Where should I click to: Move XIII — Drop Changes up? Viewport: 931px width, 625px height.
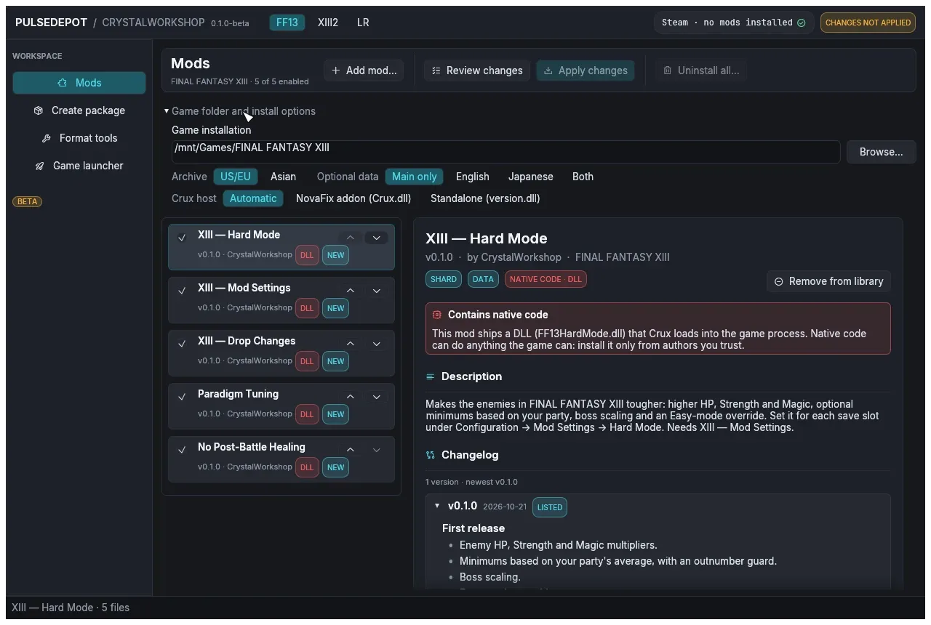(350, 344)
